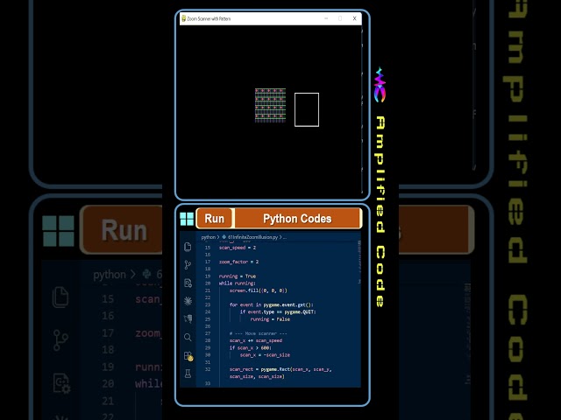Click line number 23 in the gutter

click(x=208, y=304)
